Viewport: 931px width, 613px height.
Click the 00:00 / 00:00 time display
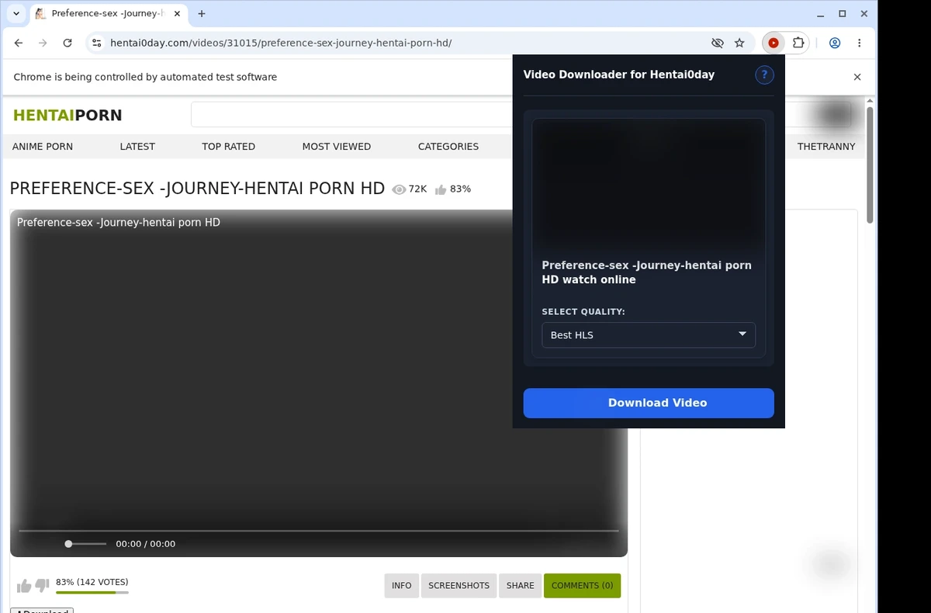[146, 544]
